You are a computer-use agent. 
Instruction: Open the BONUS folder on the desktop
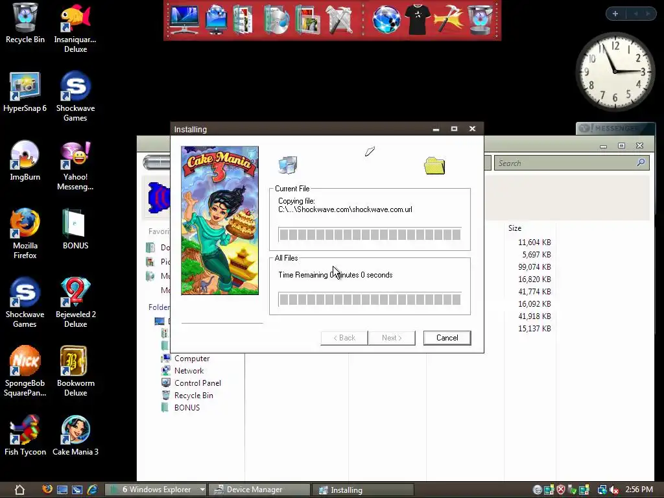coord(75,229)
